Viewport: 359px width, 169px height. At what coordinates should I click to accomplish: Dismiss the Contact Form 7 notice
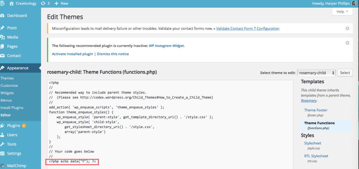click(347, 29)
